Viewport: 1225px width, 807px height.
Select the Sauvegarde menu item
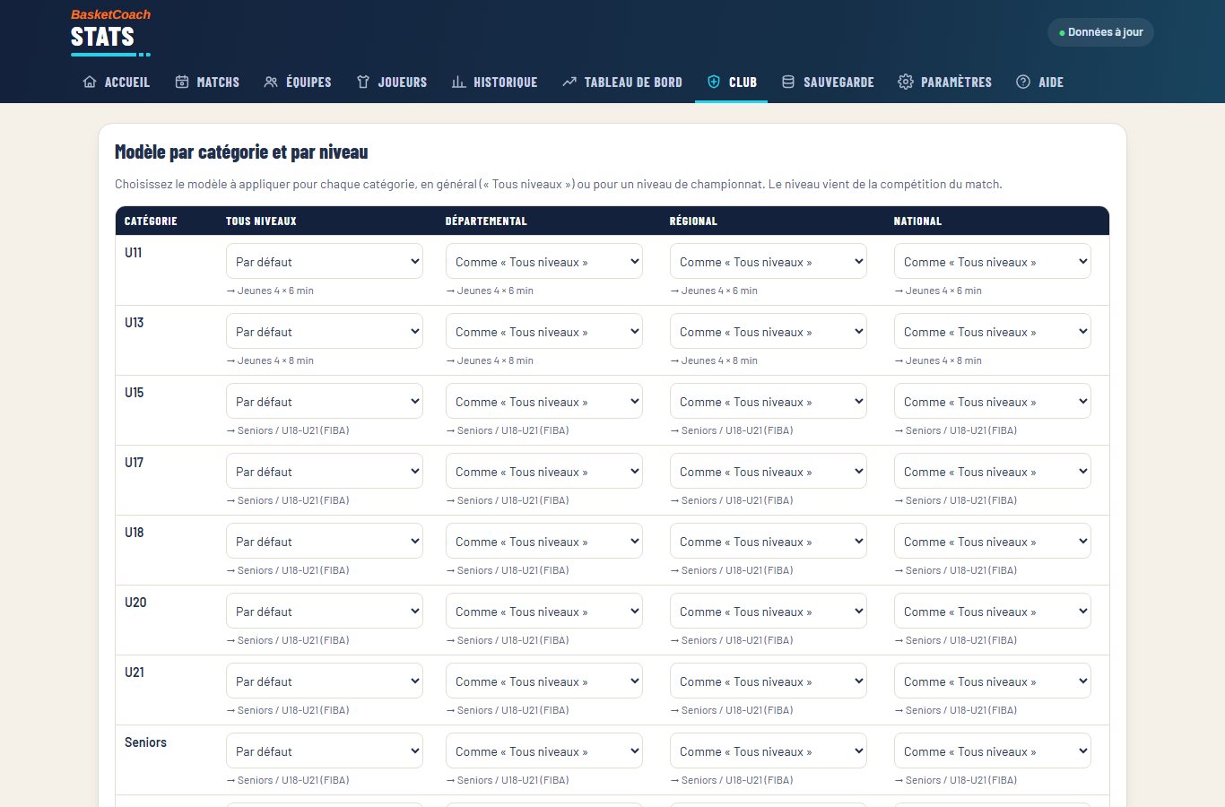tap(828, 82)
